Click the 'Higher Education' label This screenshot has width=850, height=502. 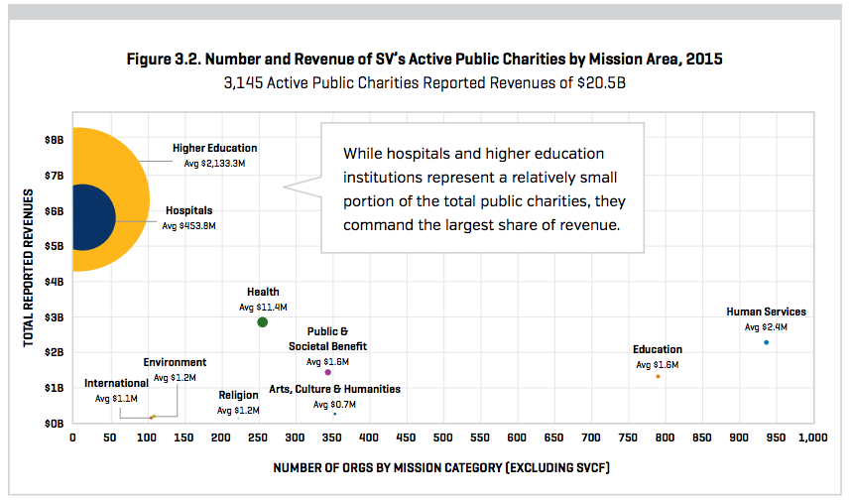pyautogui.click(x=214, y=148)
